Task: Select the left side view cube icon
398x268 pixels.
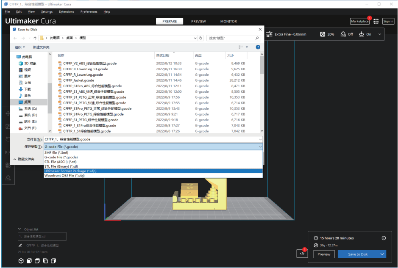Action: click(45, 261)
